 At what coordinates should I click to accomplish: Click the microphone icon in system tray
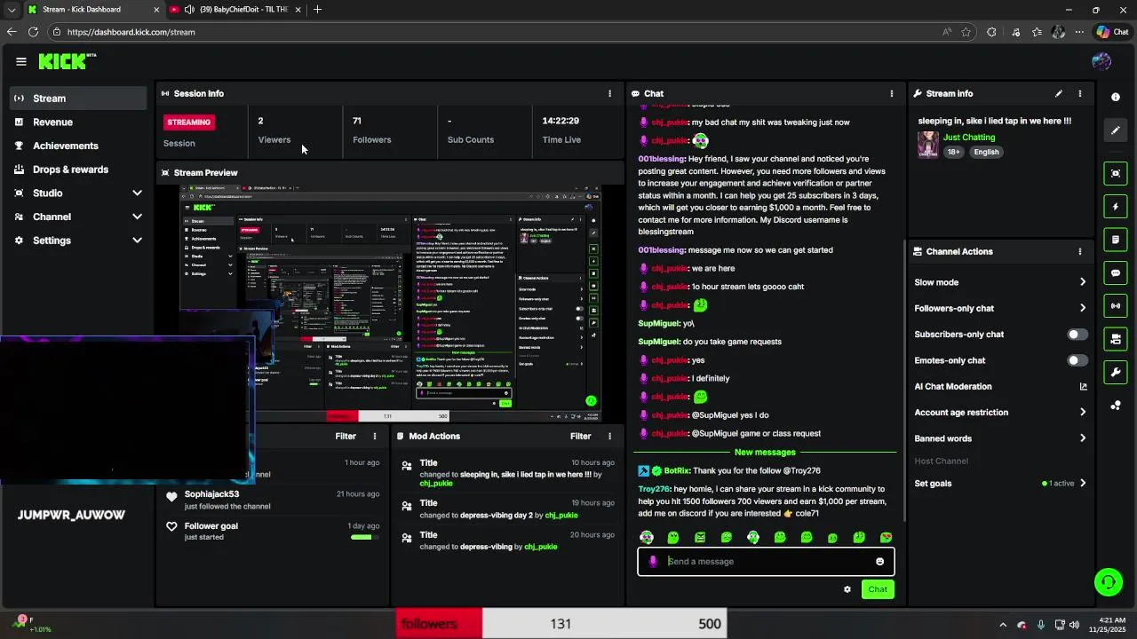click(1040, 624)
